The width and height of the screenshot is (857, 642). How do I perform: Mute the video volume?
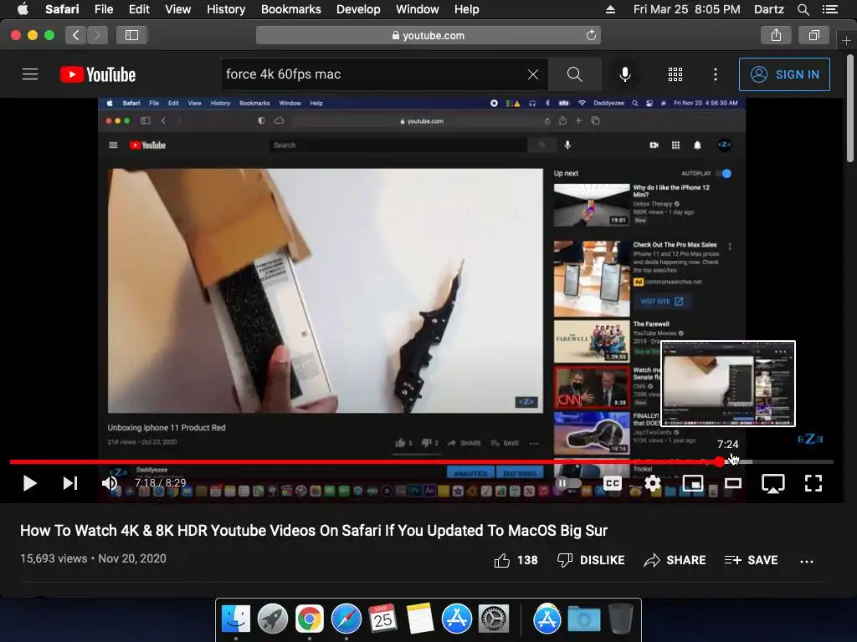point(110,483)
